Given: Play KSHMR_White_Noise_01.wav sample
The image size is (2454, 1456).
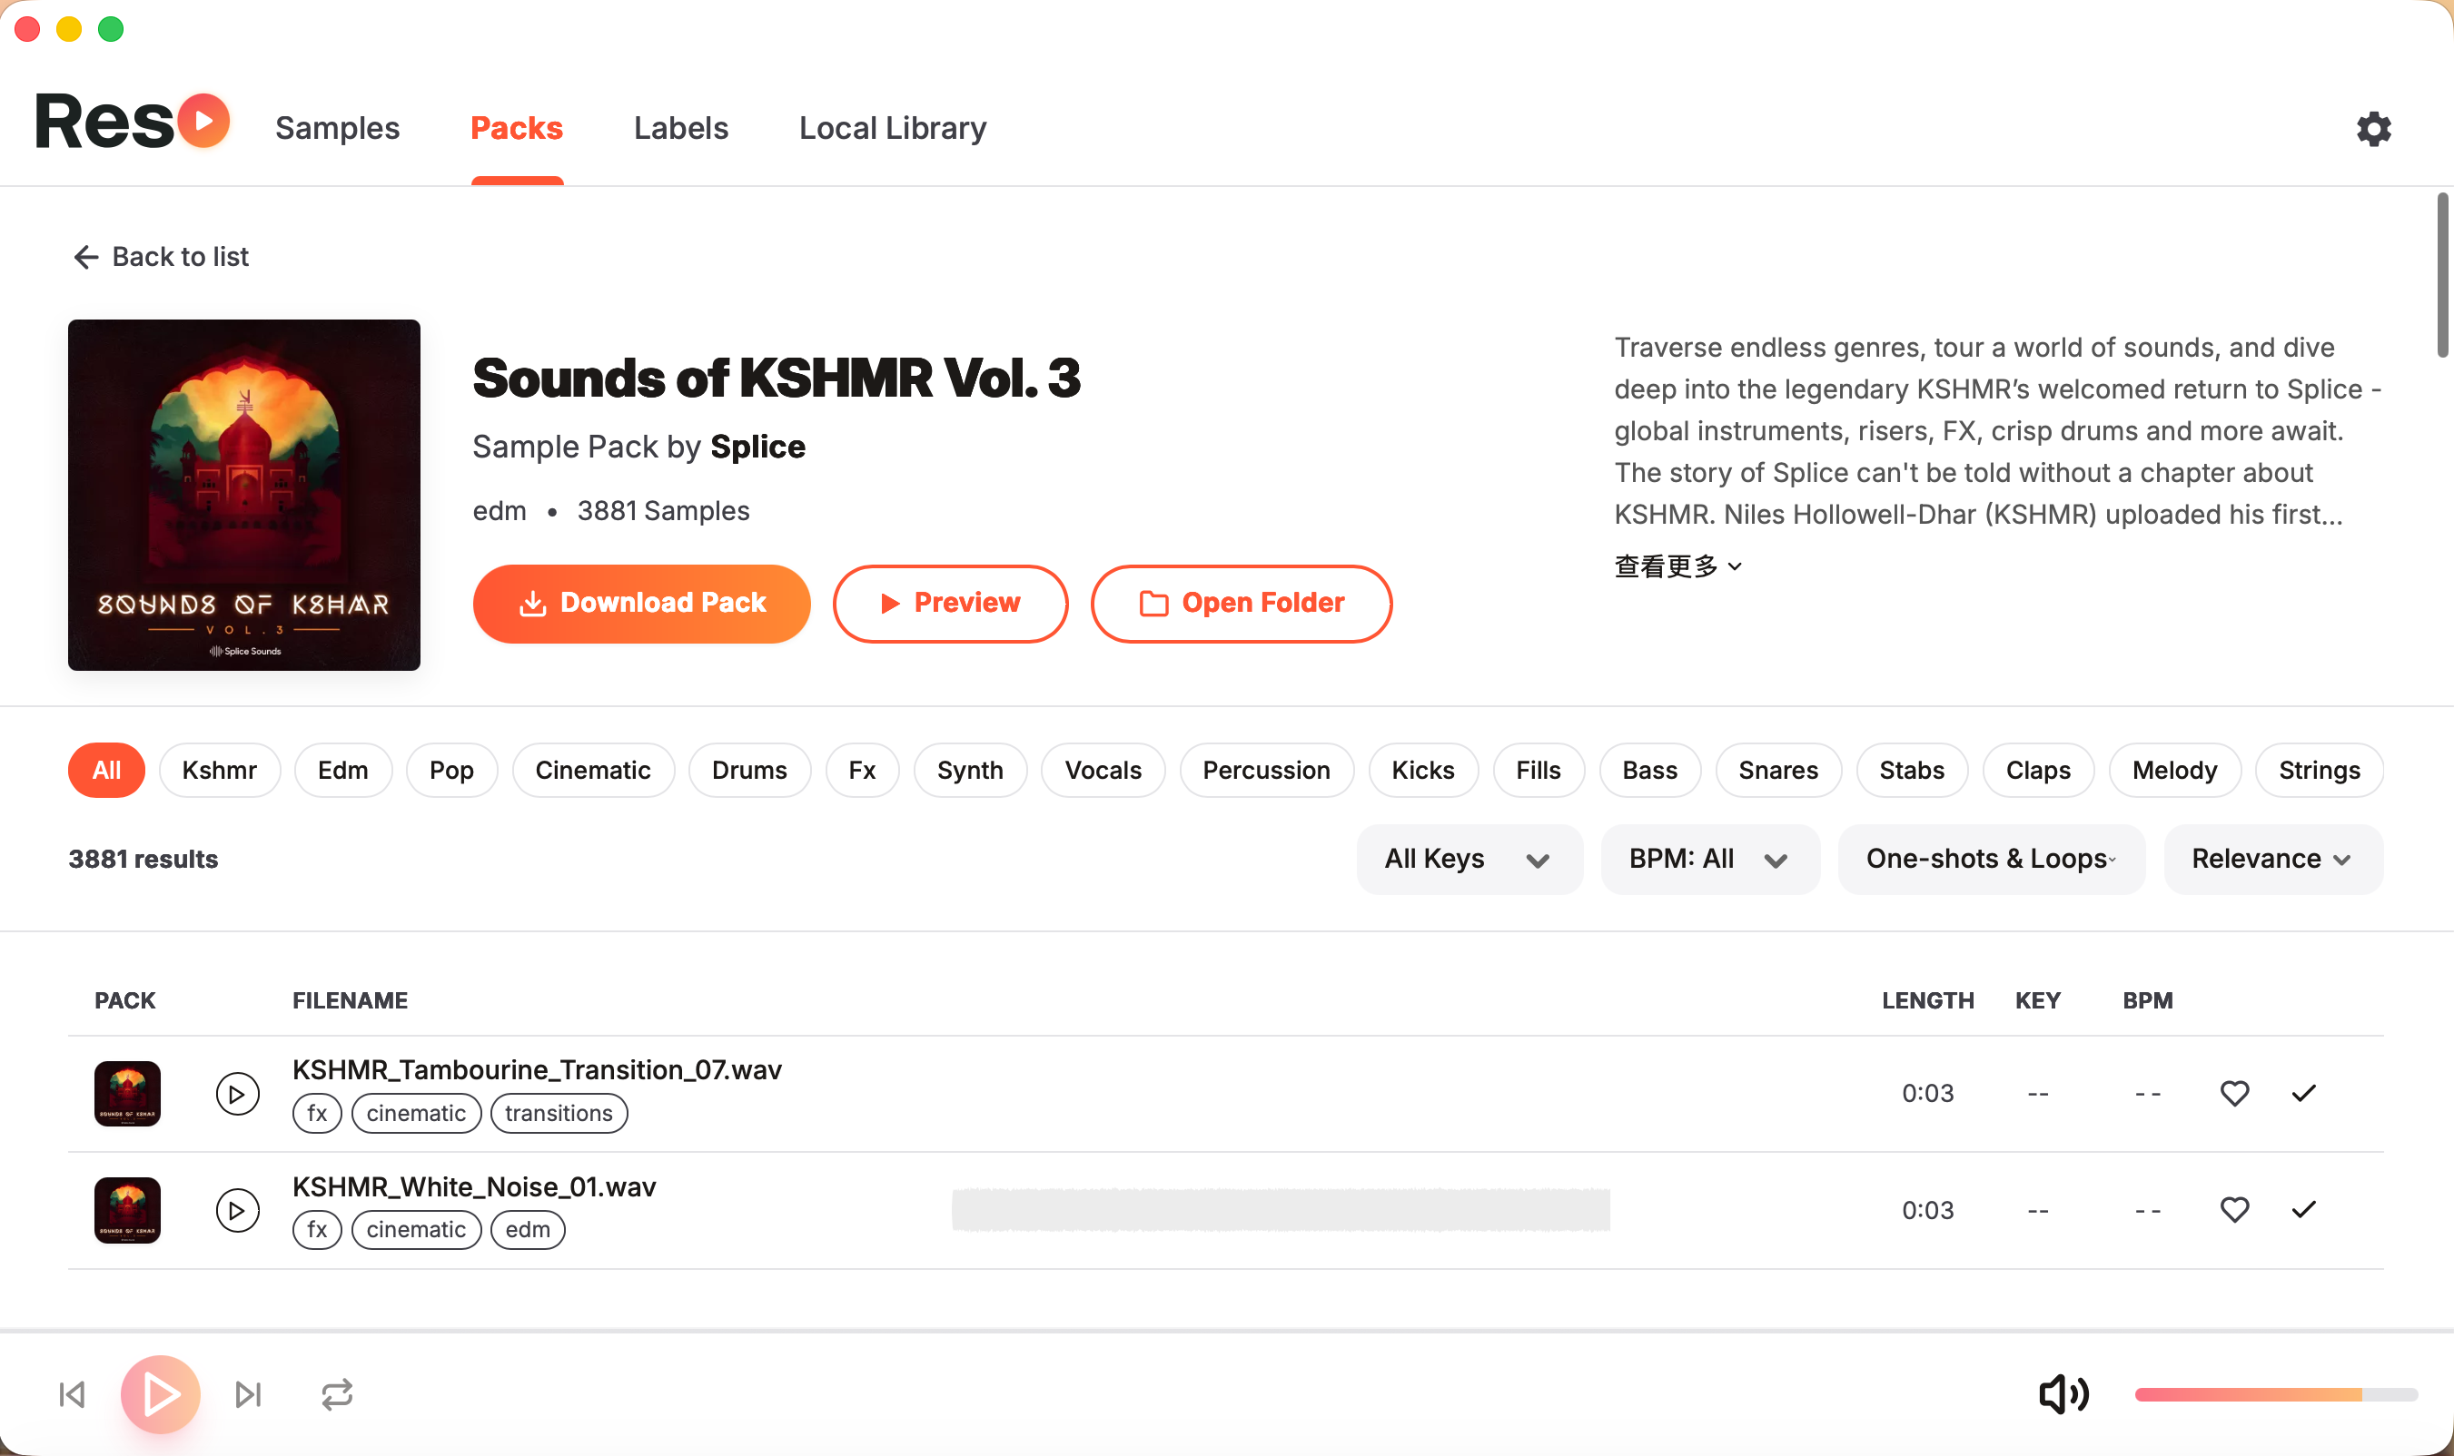Looking at the screenshot, I should coord(236,1210).
